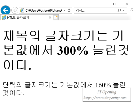Image resolution: width=133 pixels, height=104 pixels.
Task: Go back with the blue arrow button
Action: coord(6,10)
